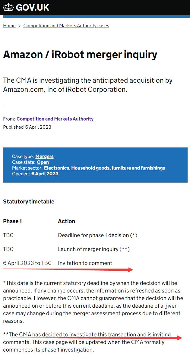Screen dimensions: 190x357
Task: Click the Action column header
Action: click(x=66, y=221)
